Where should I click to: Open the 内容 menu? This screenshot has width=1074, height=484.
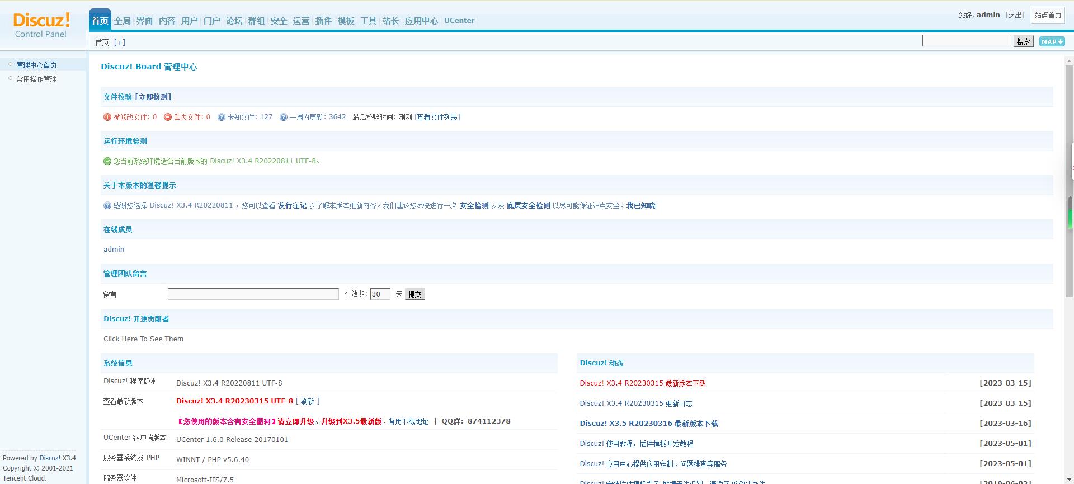click(x=167, y=21)
